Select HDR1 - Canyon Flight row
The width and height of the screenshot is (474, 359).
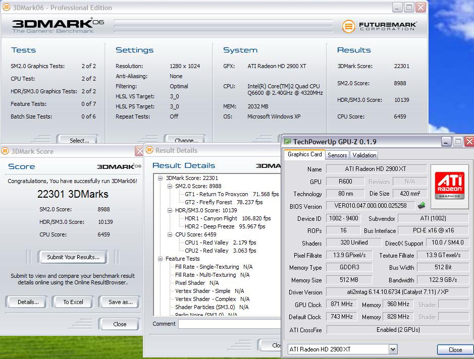[228, 218]
